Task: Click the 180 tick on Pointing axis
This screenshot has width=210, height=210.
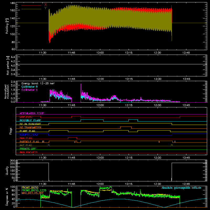Action: pyautogui.click(x=13, y=3)
